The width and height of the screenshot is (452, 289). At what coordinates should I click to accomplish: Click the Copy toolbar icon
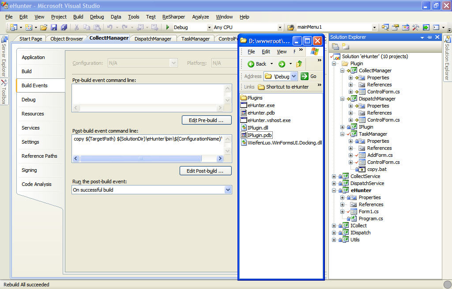point(87,27)
